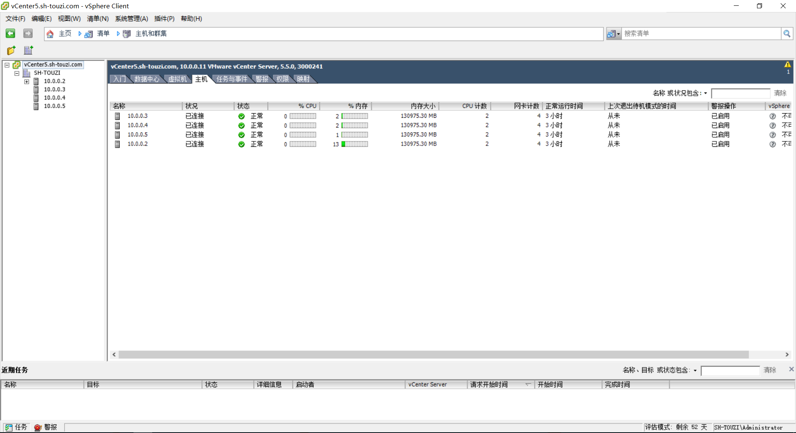Open recent tasks filter dropdown arrow
Viewport: 796px width, 433px height.
(x=695, y=370)
